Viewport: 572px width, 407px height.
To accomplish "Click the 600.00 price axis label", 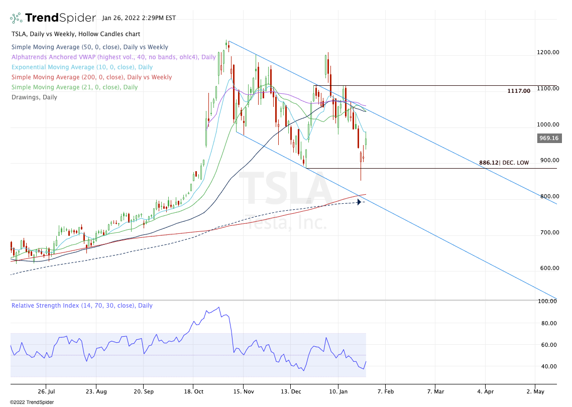I will pos(550,268).
